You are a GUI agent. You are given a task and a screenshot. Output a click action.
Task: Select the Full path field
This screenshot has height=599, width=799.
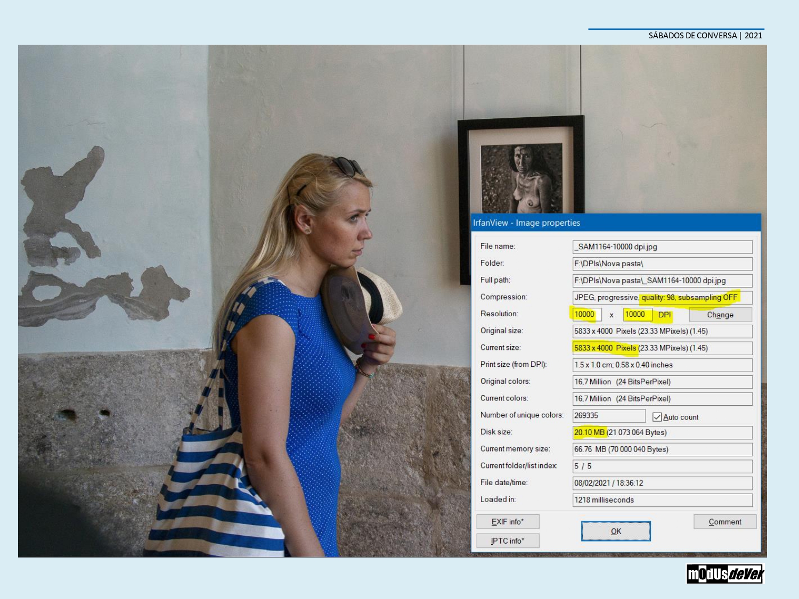point(662,281)
